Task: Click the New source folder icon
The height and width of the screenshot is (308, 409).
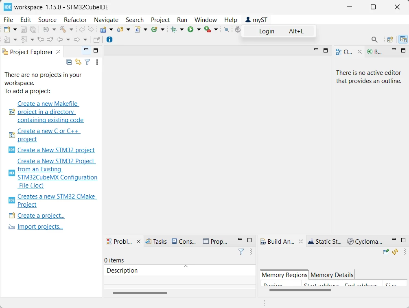Action: 120,29
